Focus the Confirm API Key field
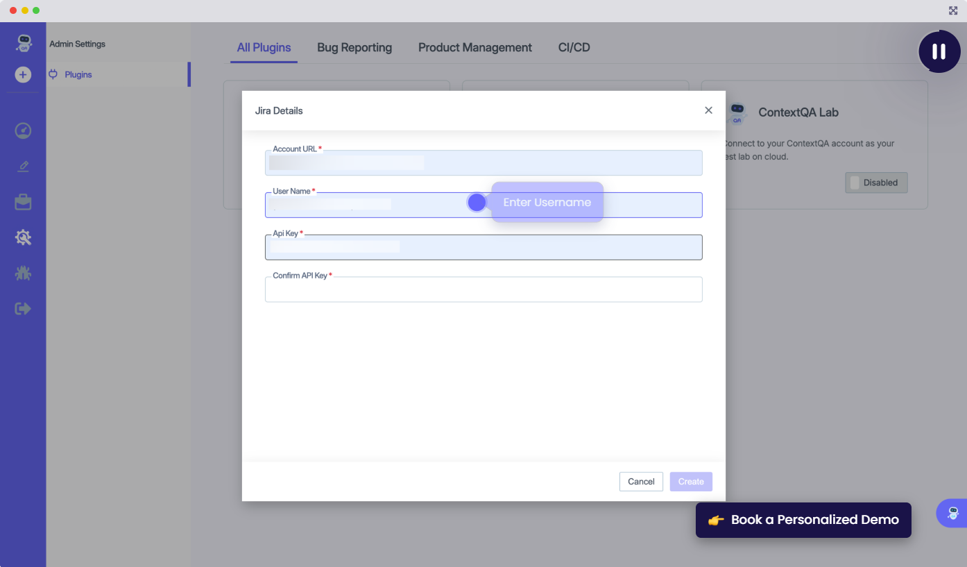Viewport: 967px width, 567px height. (483, 290)
